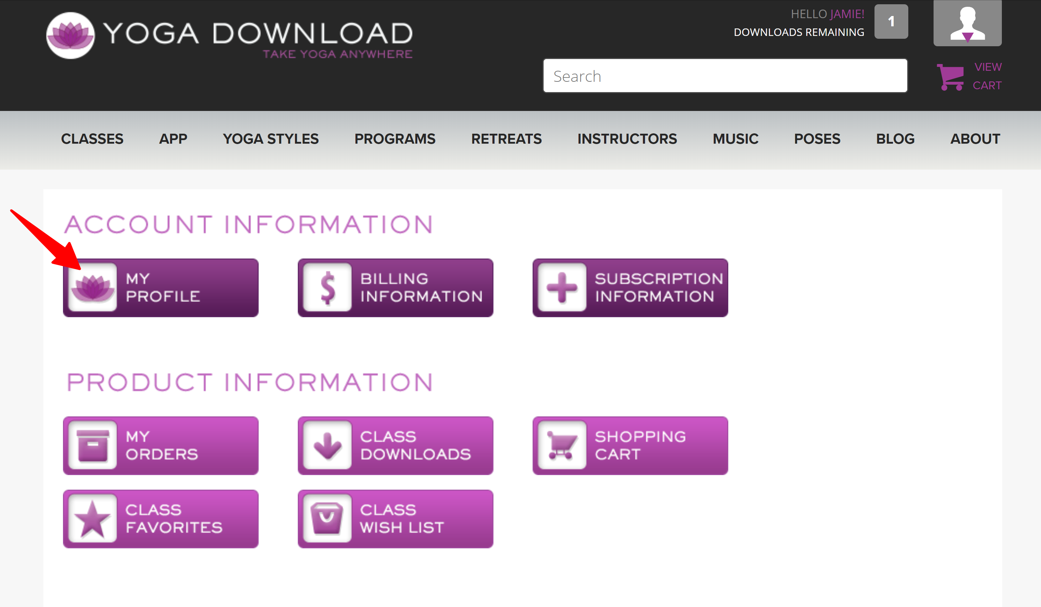
Task: Click the lotus icon on My Profile
Action: point(93,287)
